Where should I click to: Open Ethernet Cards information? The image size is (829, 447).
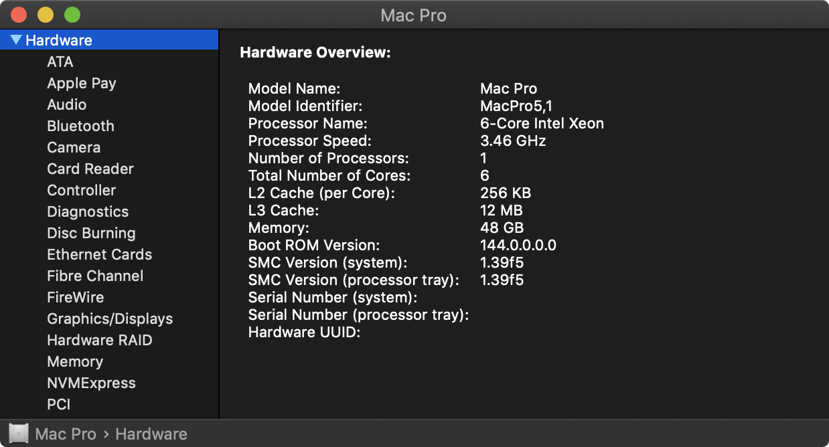pos(100,254)
